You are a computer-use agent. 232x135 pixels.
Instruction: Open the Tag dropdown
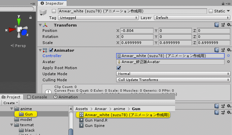click(98, 18)
